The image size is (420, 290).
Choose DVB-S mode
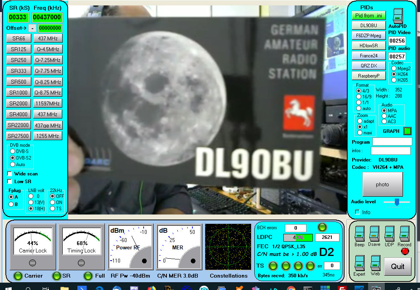[x=13, y=151]
